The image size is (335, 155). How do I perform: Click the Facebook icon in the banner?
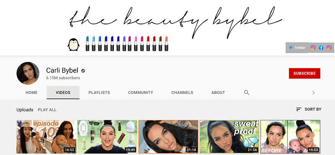(x=321, y=48)
